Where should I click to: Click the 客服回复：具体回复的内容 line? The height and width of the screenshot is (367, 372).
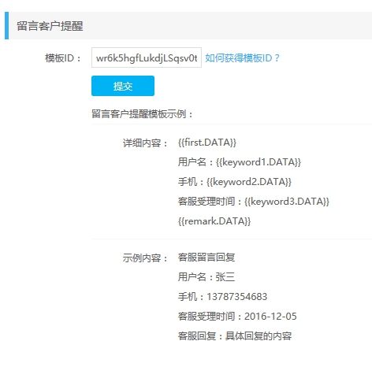tap(235, 336)
